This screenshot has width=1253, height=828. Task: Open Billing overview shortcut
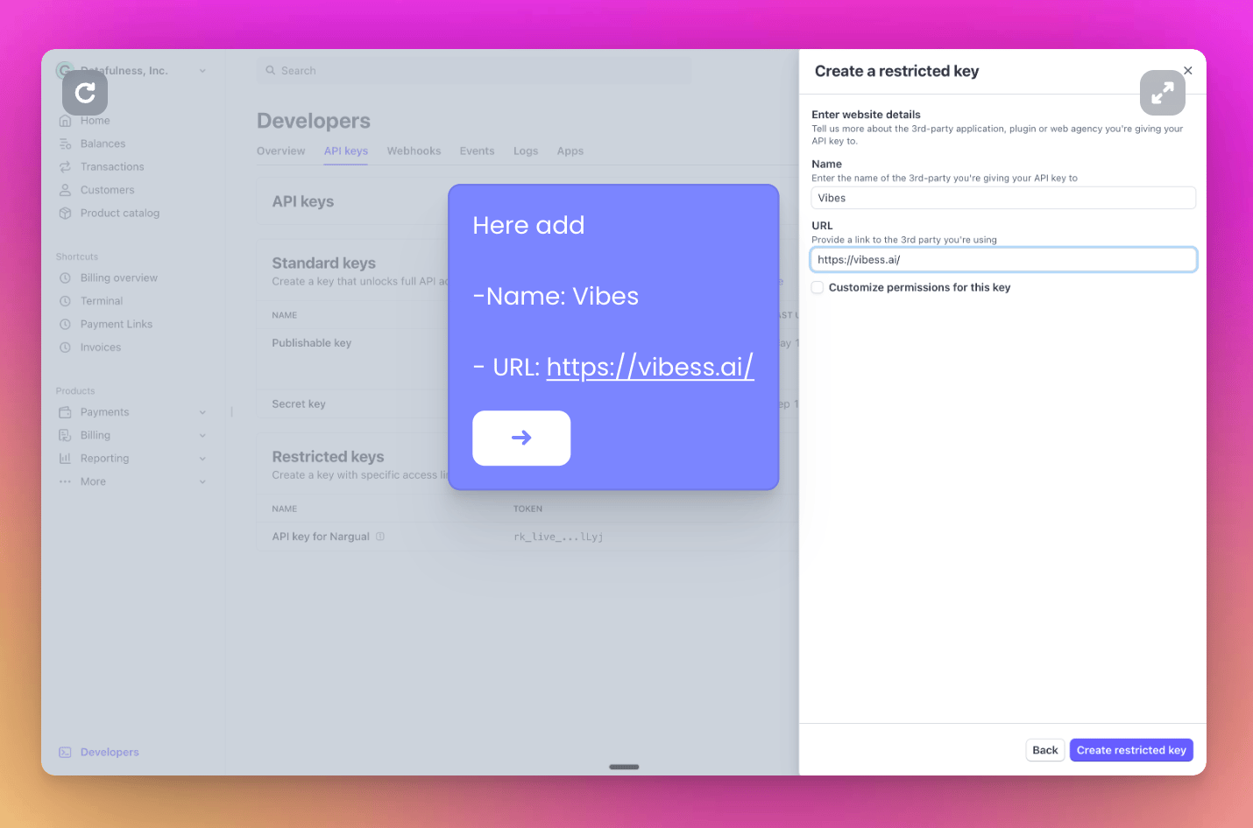119,278
